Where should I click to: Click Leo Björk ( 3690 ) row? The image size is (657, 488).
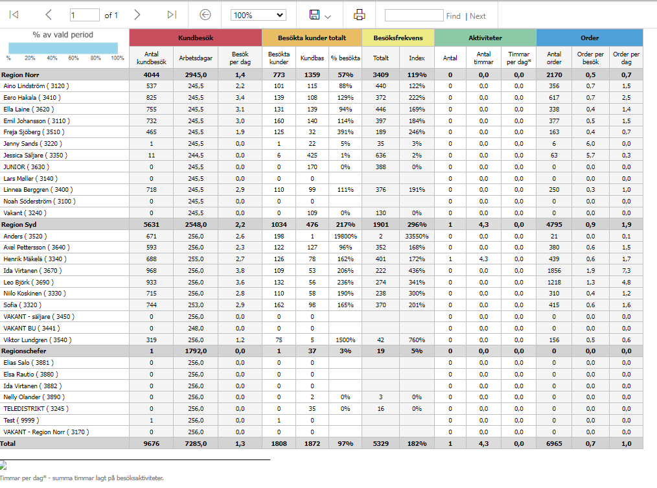click(321, 282)
